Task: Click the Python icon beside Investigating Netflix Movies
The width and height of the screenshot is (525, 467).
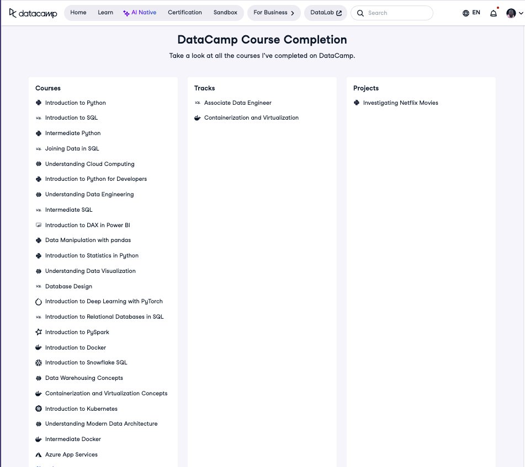Action: click(357, 103)
